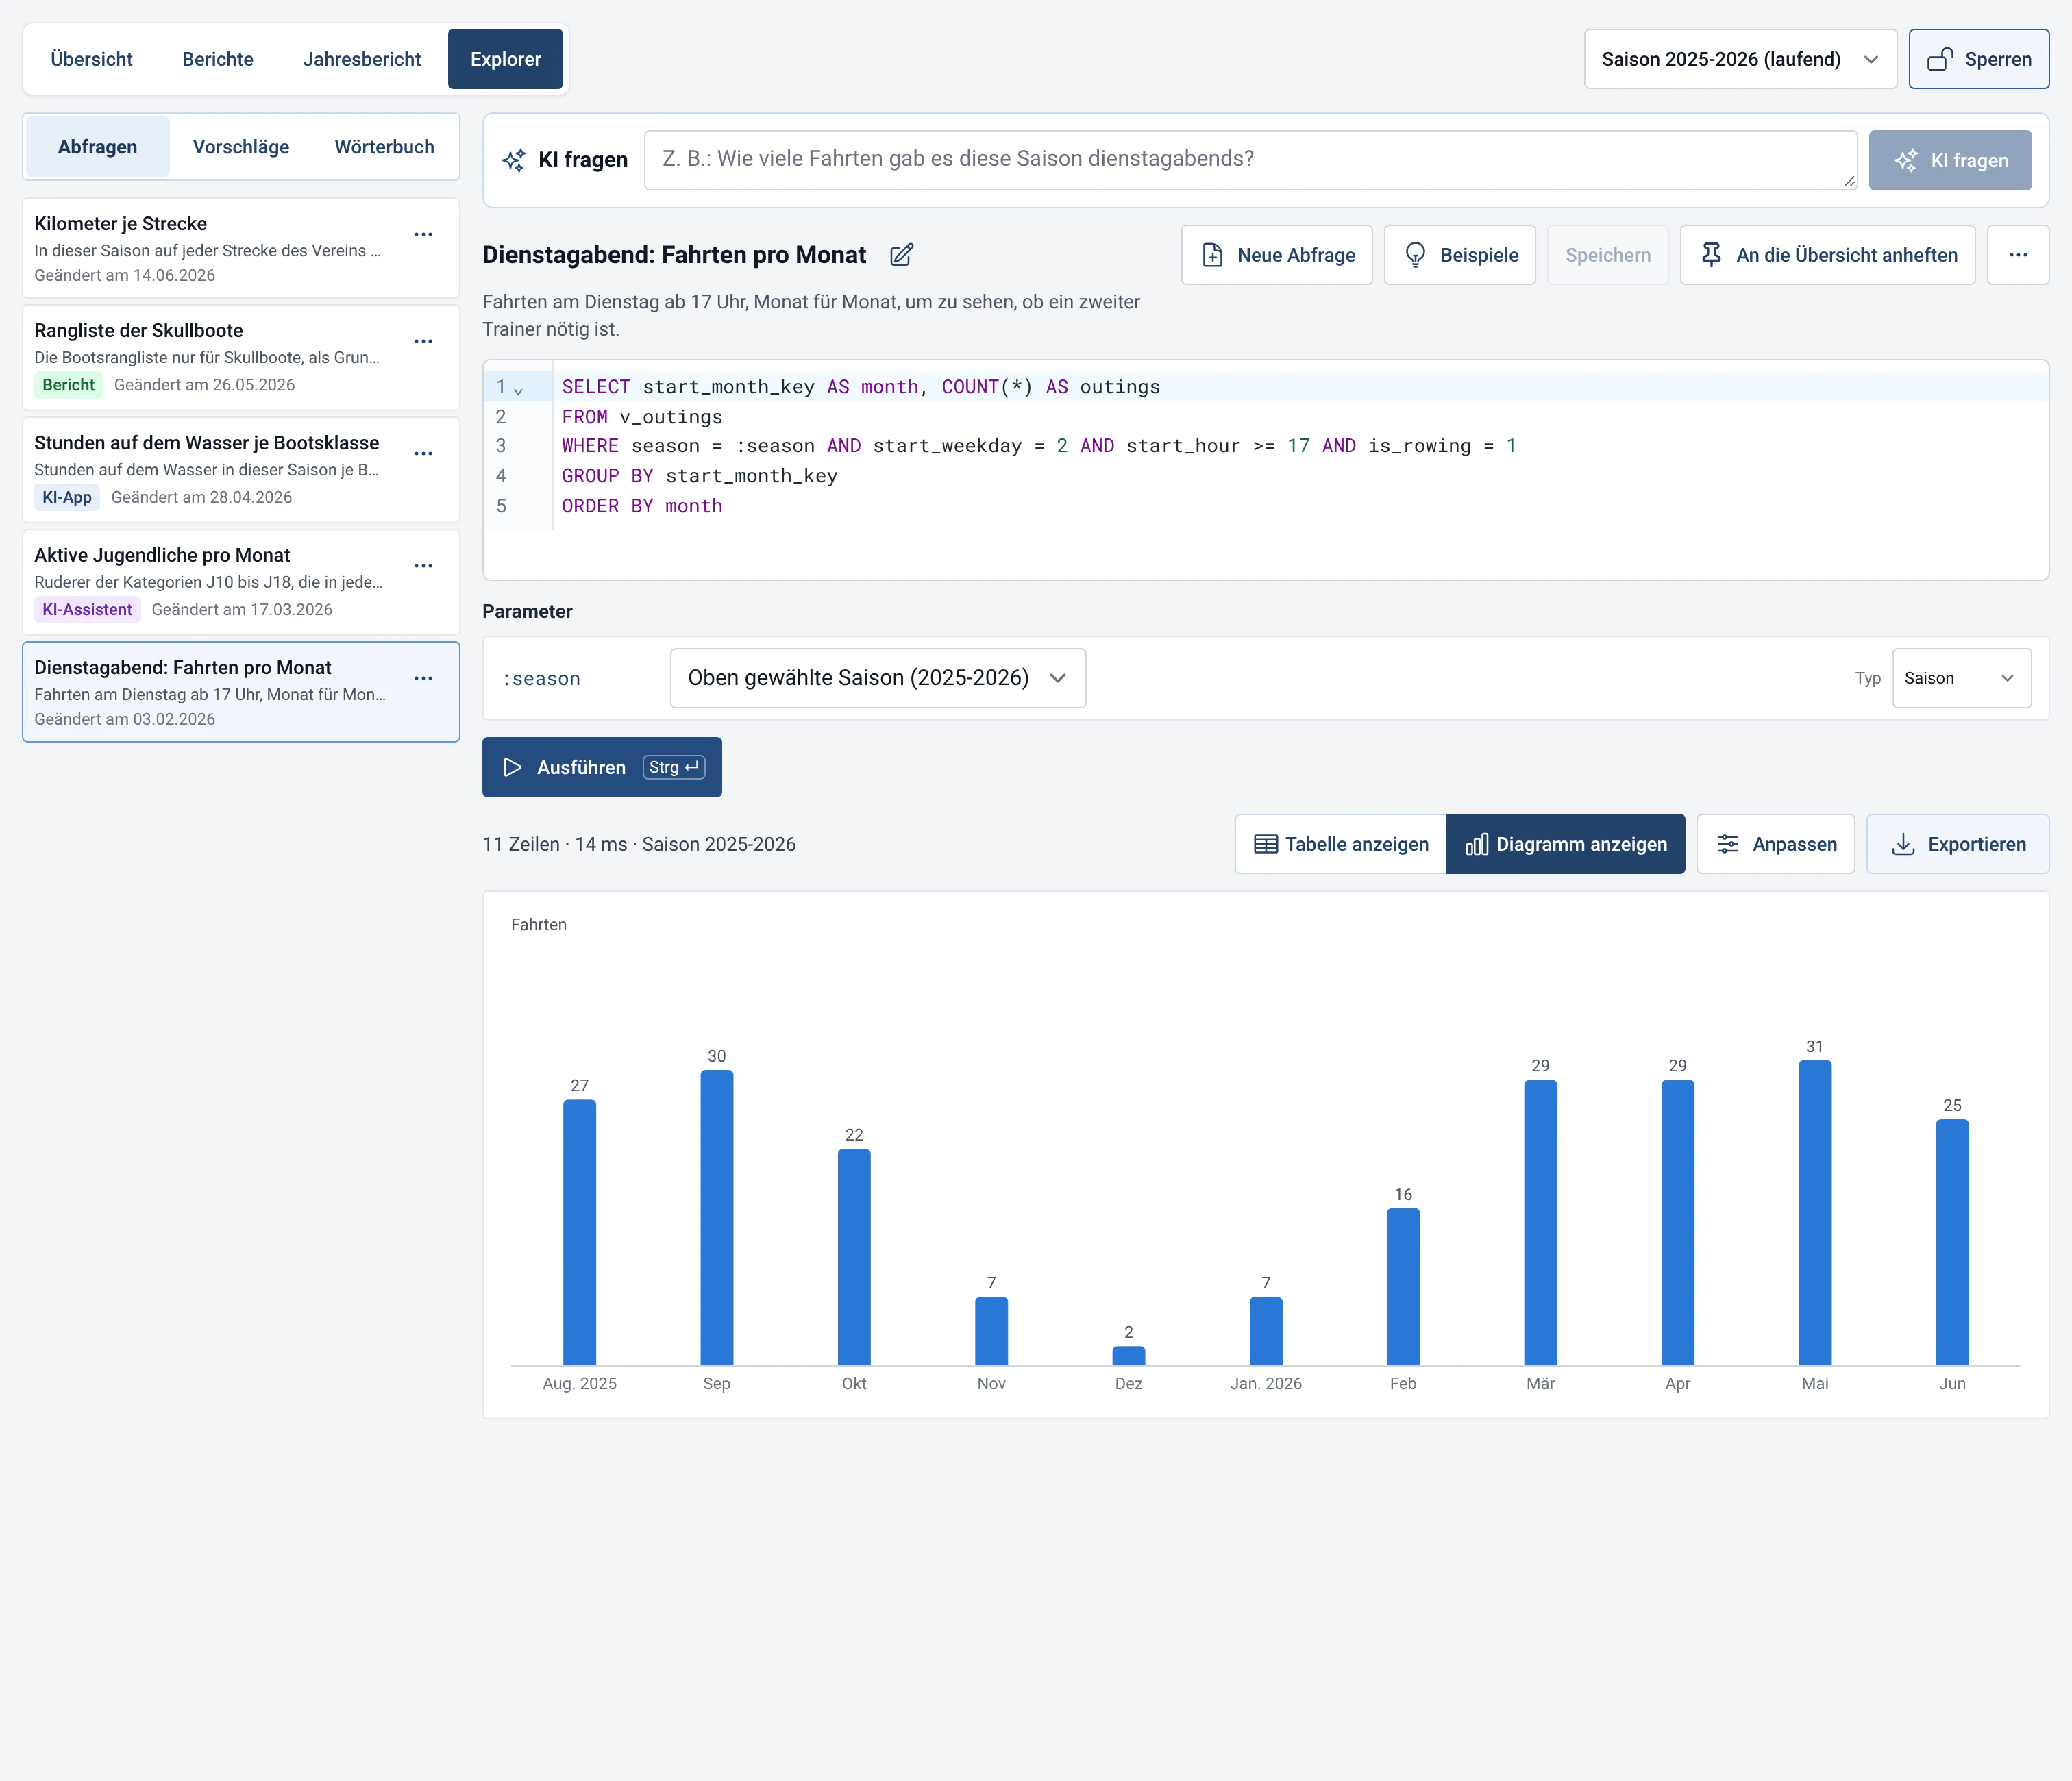Pin query via An die Übersicht anheften
The height and width of the screenshot is (1781, 2072).
(x=1827, y=255)
